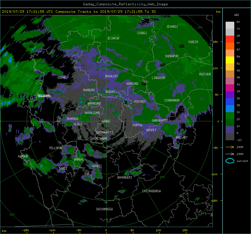The image size is (251, 234).
Task: Click the 24SR yellow arrow legend icon
Action: (x=230, y=147)
